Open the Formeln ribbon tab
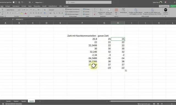176x105 pixels. 24,6
